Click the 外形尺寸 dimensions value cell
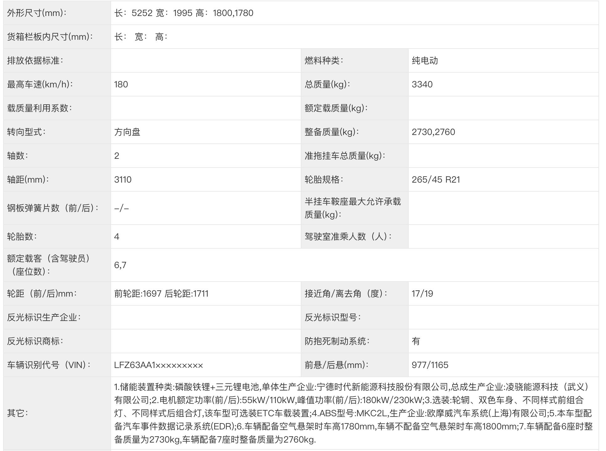606x451 pixels. [x=184, y=13]
